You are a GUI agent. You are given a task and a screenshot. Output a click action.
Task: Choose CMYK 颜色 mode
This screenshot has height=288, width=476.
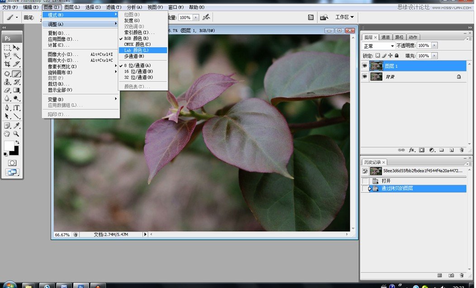143,44
